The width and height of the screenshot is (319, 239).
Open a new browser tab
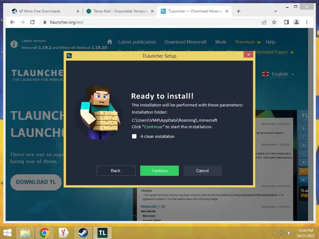click(239, 11)
